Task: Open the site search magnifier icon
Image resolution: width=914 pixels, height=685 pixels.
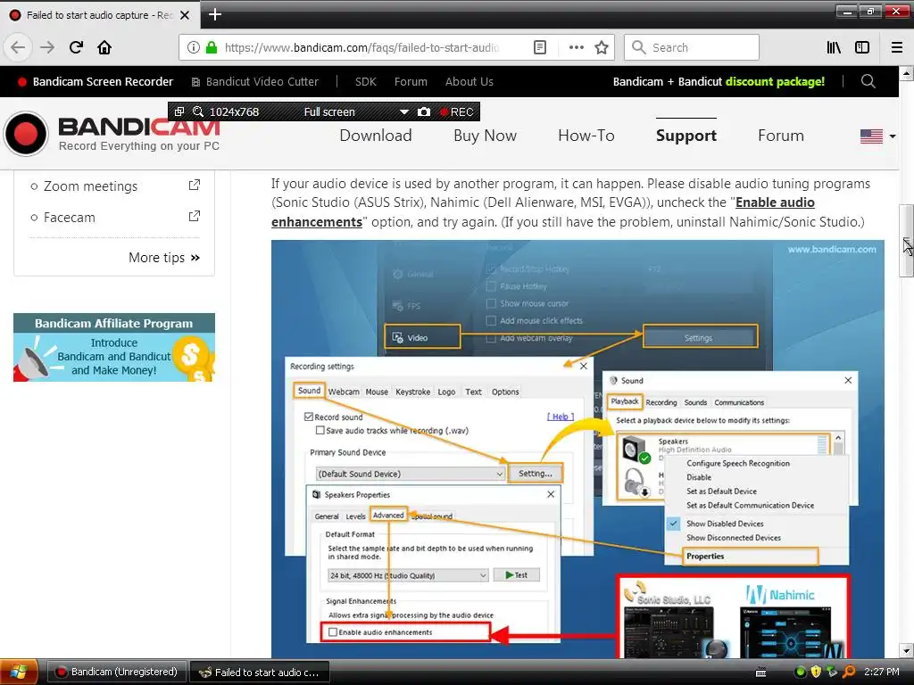Action: click(868, 81)
